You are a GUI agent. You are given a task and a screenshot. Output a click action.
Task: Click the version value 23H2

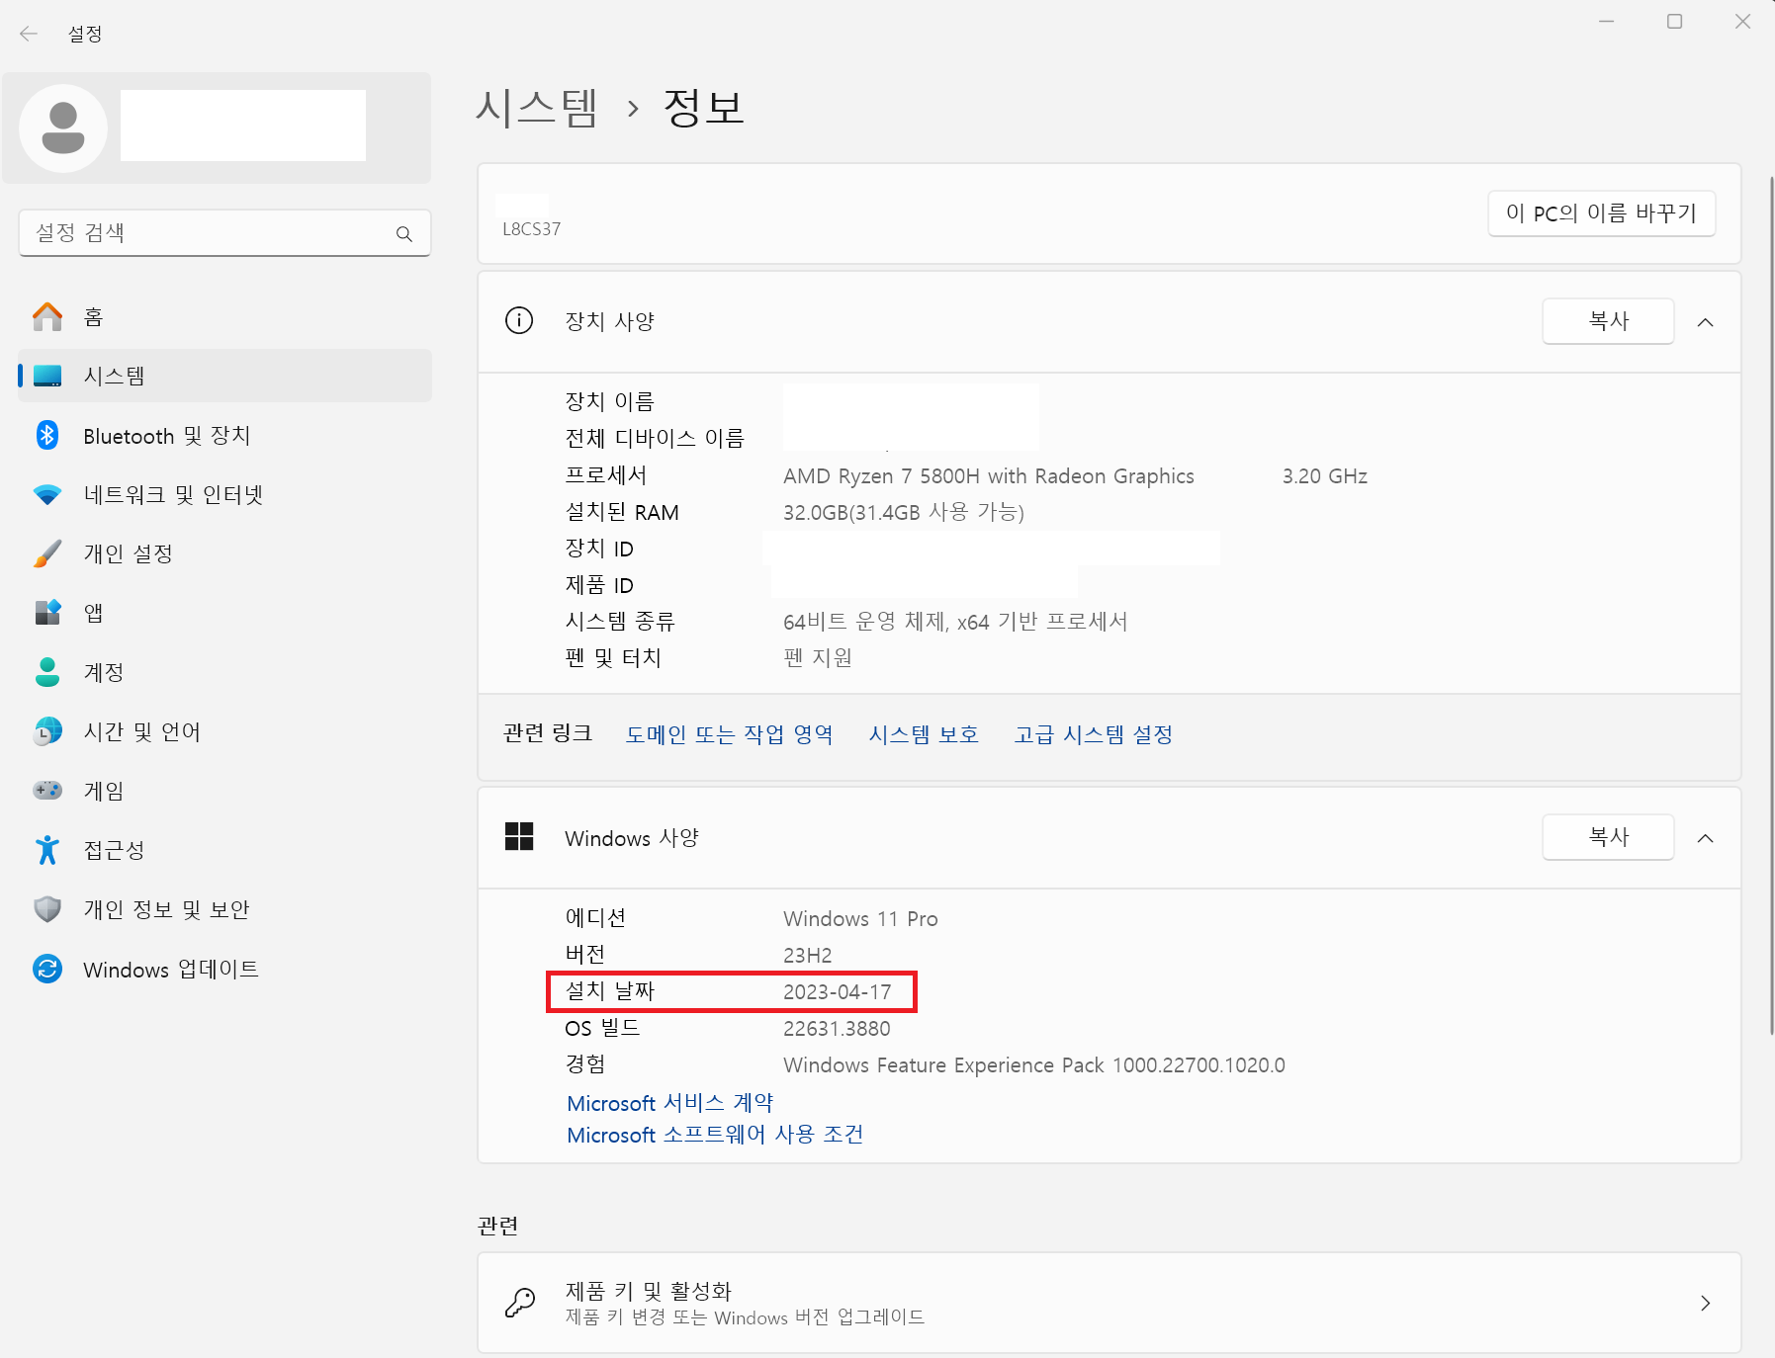click(807, 956)
